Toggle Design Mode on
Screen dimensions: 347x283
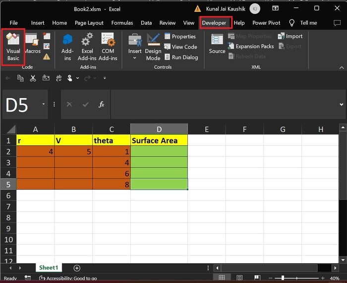[153, 46]
